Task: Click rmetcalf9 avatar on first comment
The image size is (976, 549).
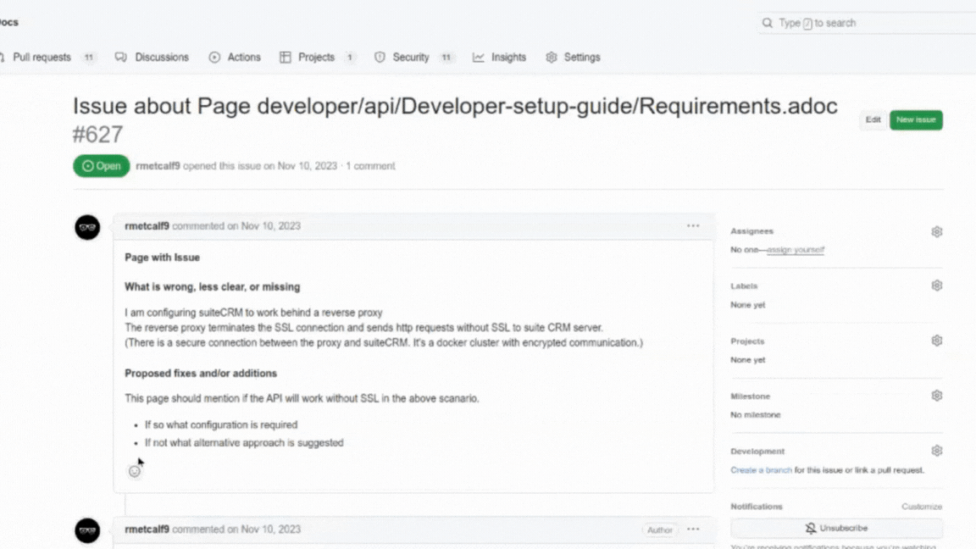Action: coord(87,227)
